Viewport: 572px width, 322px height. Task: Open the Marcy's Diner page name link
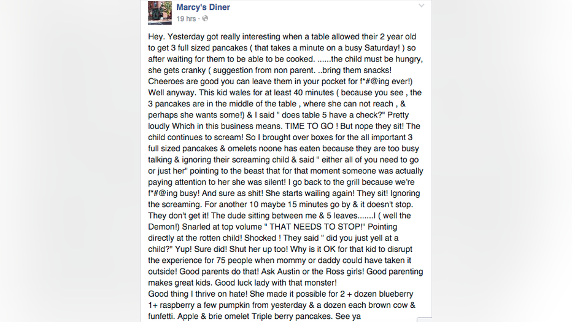pyautogui.click(x=203, y=7)
